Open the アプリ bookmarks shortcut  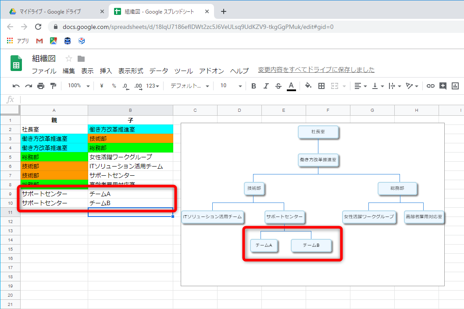pyautogui.click(x=18, y=41)
